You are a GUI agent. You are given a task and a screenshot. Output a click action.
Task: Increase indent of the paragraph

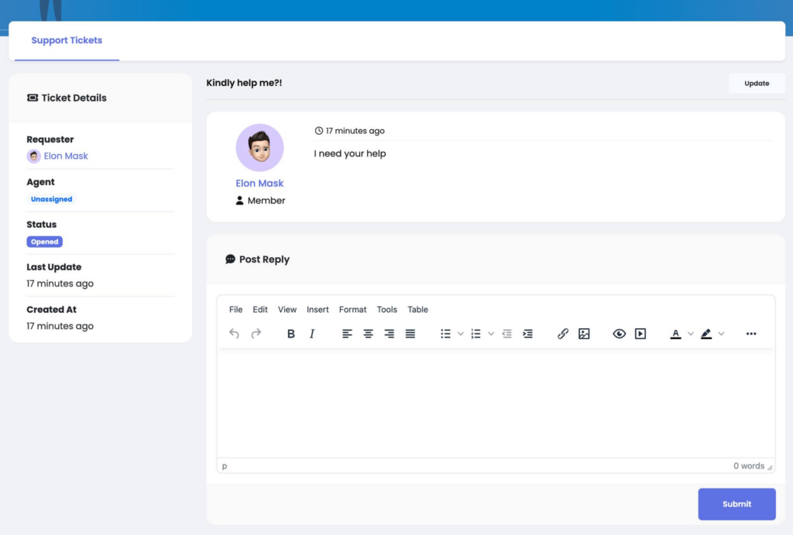click(x=527, y=334)
